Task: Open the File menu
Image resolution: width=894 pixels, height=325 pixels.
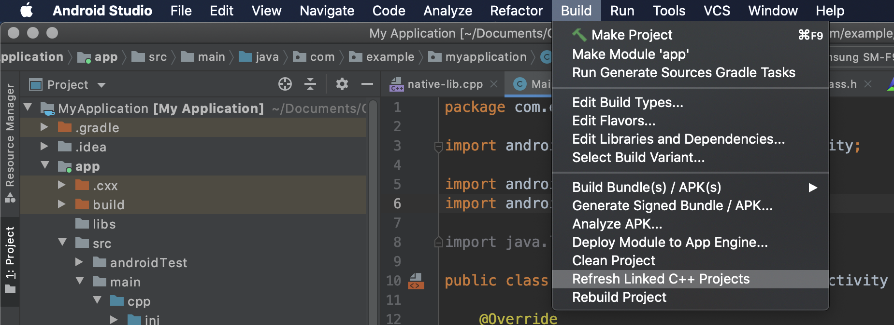Action: [x=181, y=10]
